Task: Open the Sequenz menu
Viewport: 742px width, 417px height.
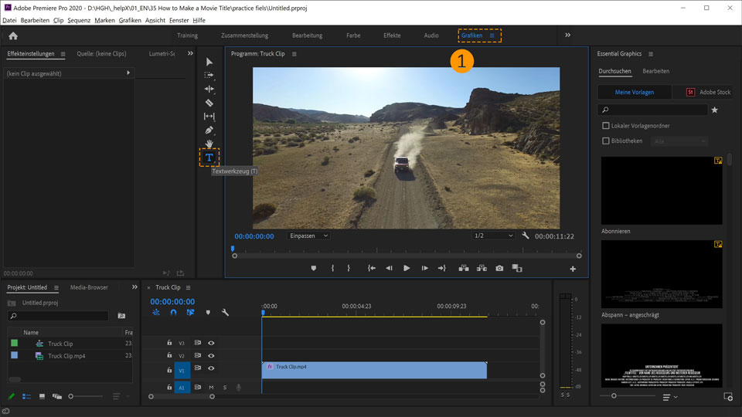Action: pos(79,20)
